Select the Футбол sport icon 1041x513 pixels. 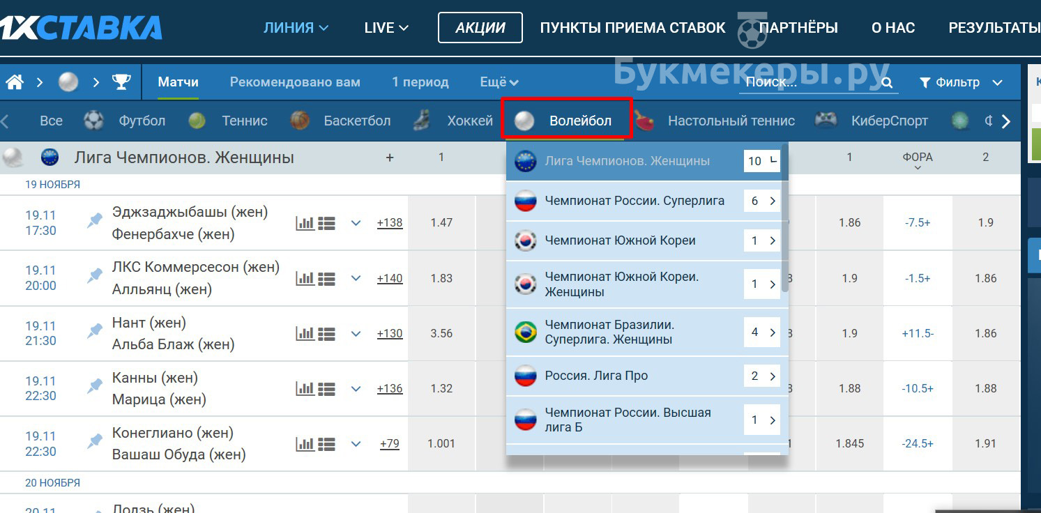93,121
